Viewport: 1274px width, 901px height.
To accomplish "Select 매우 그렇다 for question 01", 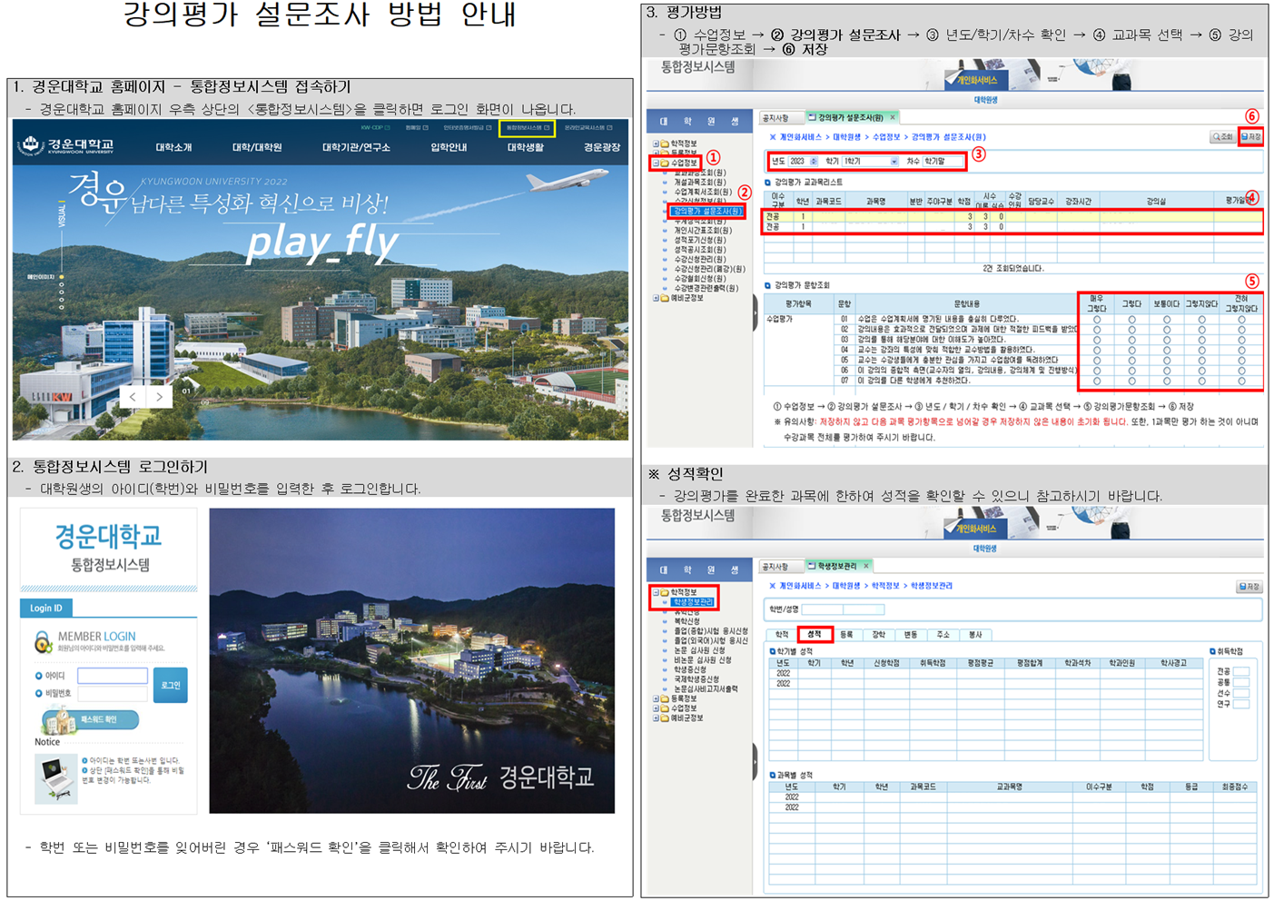I will 1097,320.
